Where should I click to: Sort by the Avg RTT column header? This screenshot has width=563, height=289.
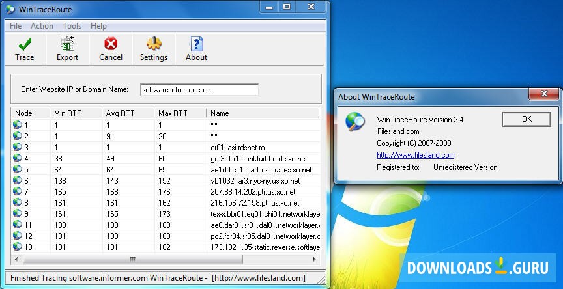(128, 113)
